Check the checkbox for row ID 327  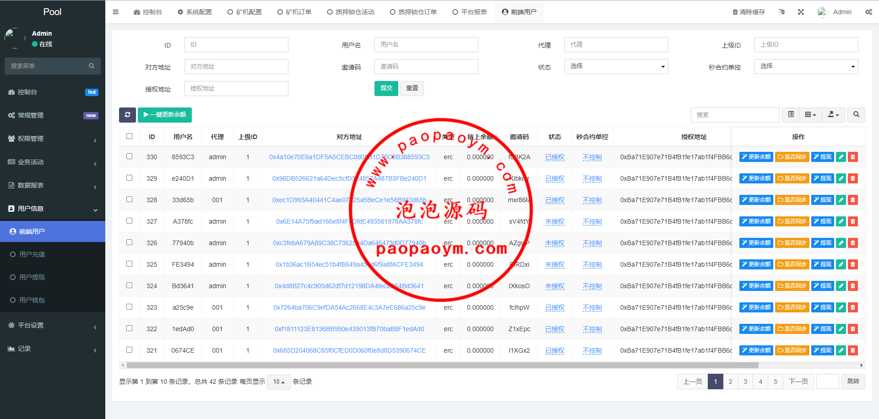(x=130, y=220)
